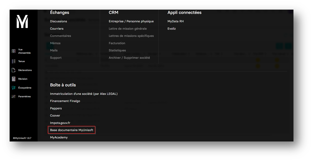
Task: Select Financement Finalgo tool
Action: point(65,101)
